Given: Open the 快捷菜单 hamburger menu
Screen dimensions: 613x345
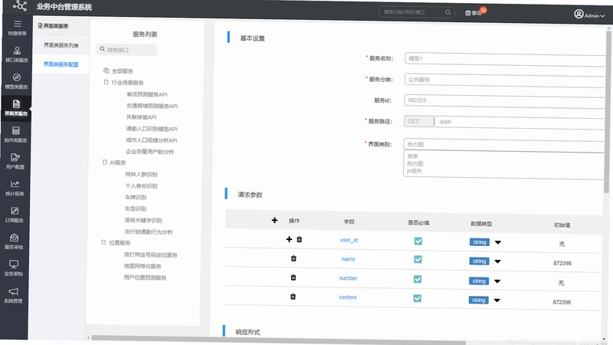Looking at the screenshot, I should point(17,28).
